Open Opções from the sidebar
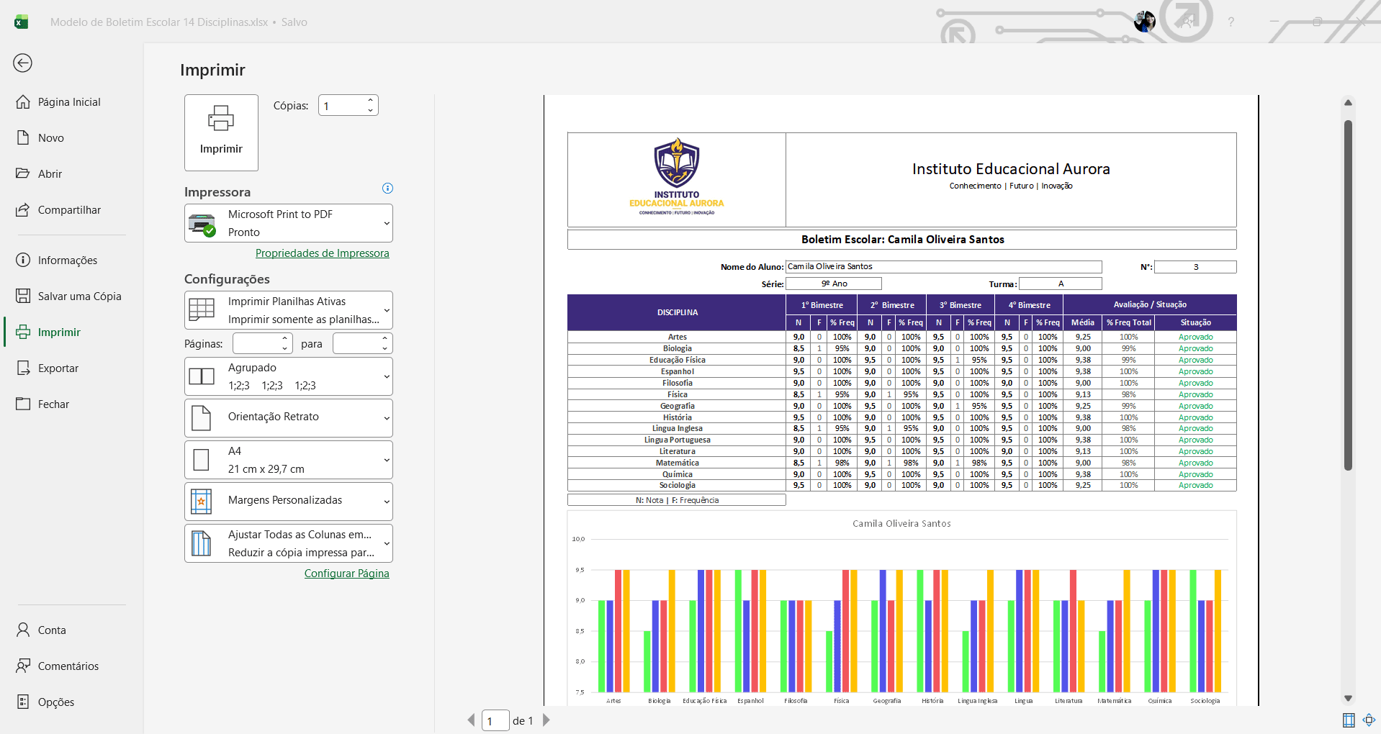This screenshot has width=1381, height=734. [x=56, y=702]
